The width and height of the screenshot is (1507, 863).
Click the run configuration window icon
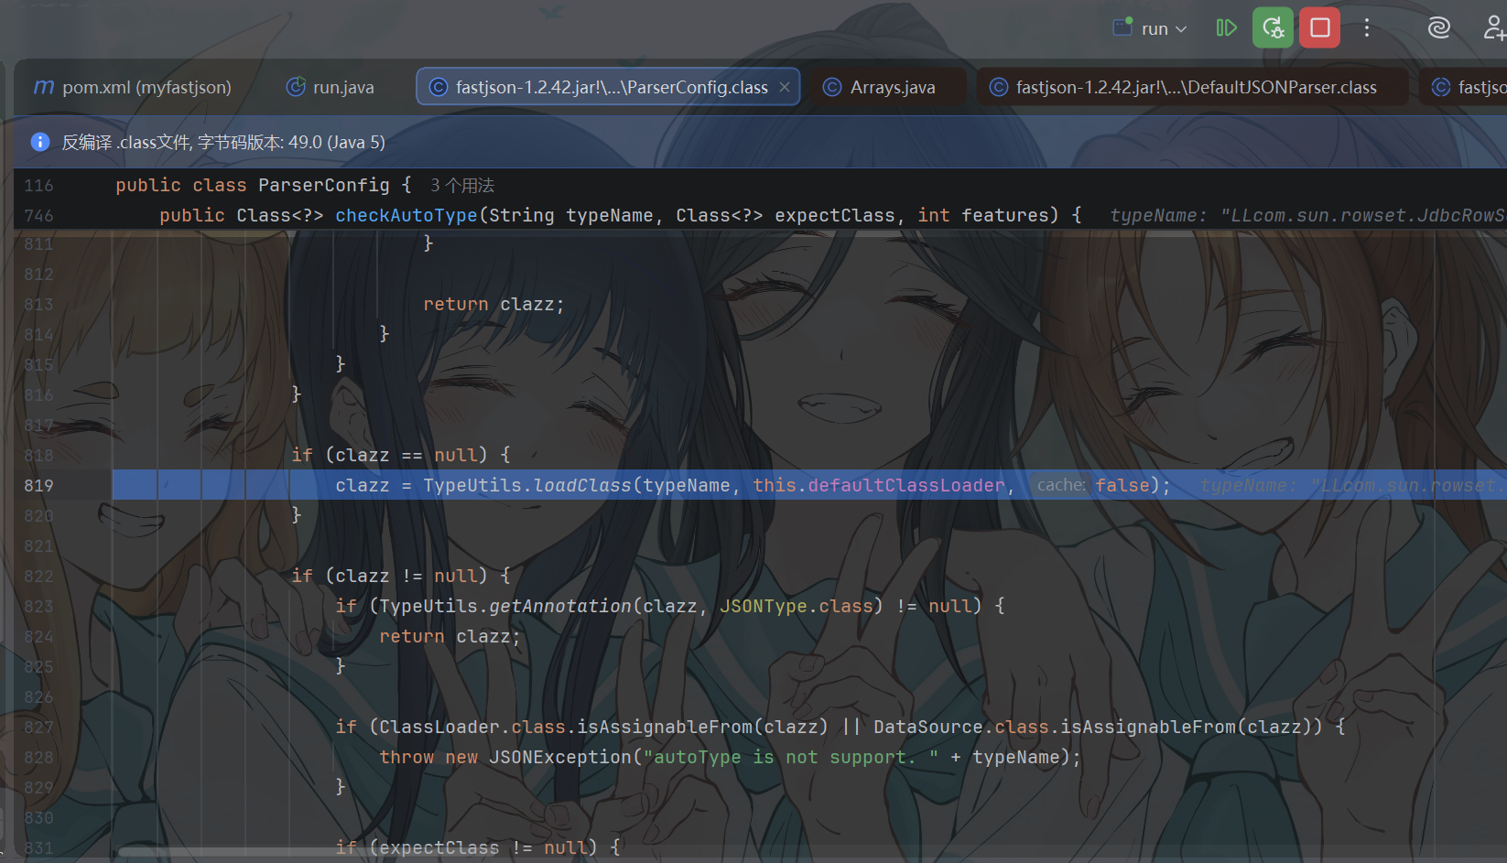point(1123,27)
